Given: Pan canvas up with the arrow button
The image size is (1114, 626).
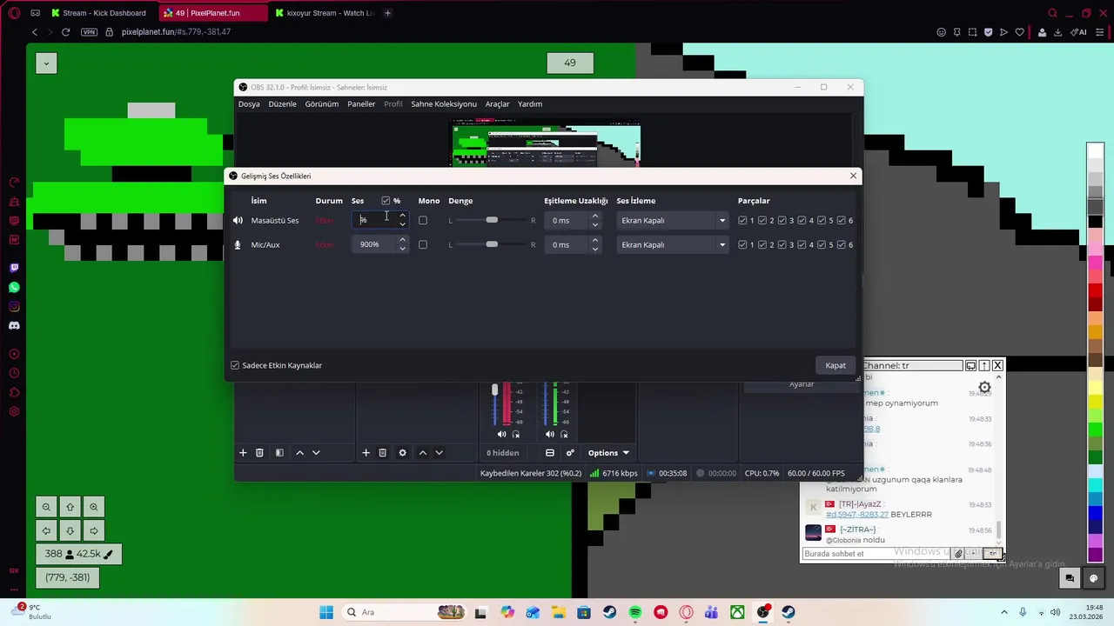Looking at the screenshot, I should pos(70,507).
